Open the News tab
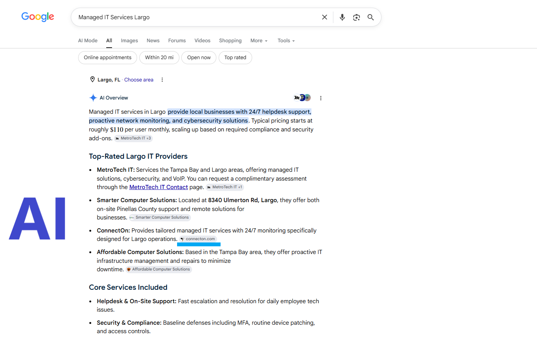537x337 pixels. (x=153, y=41)
